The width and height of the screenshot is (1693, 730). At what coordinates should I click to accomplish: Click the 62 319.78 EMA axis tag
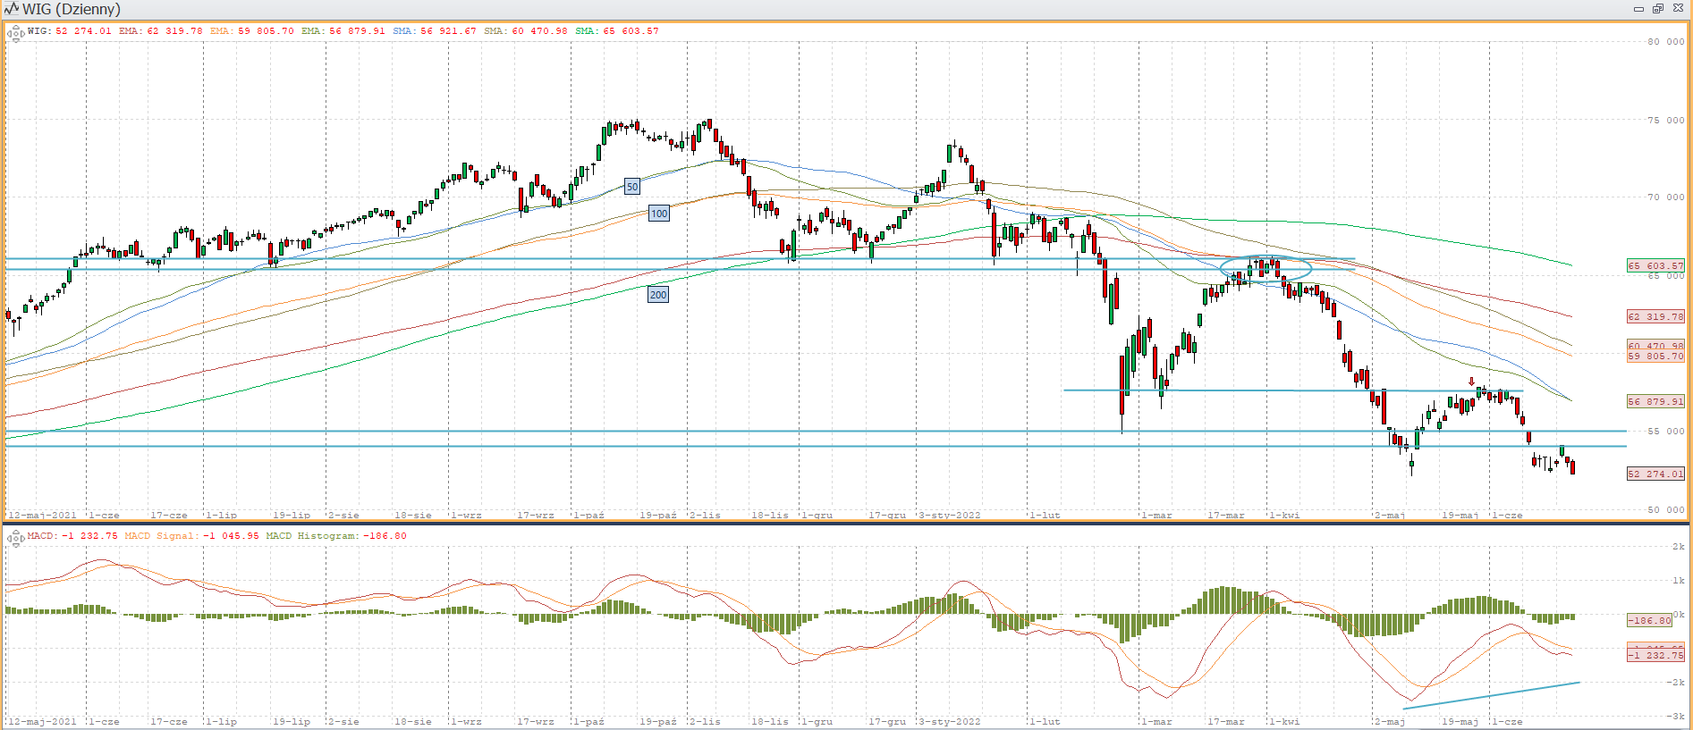pos(1655,316)
